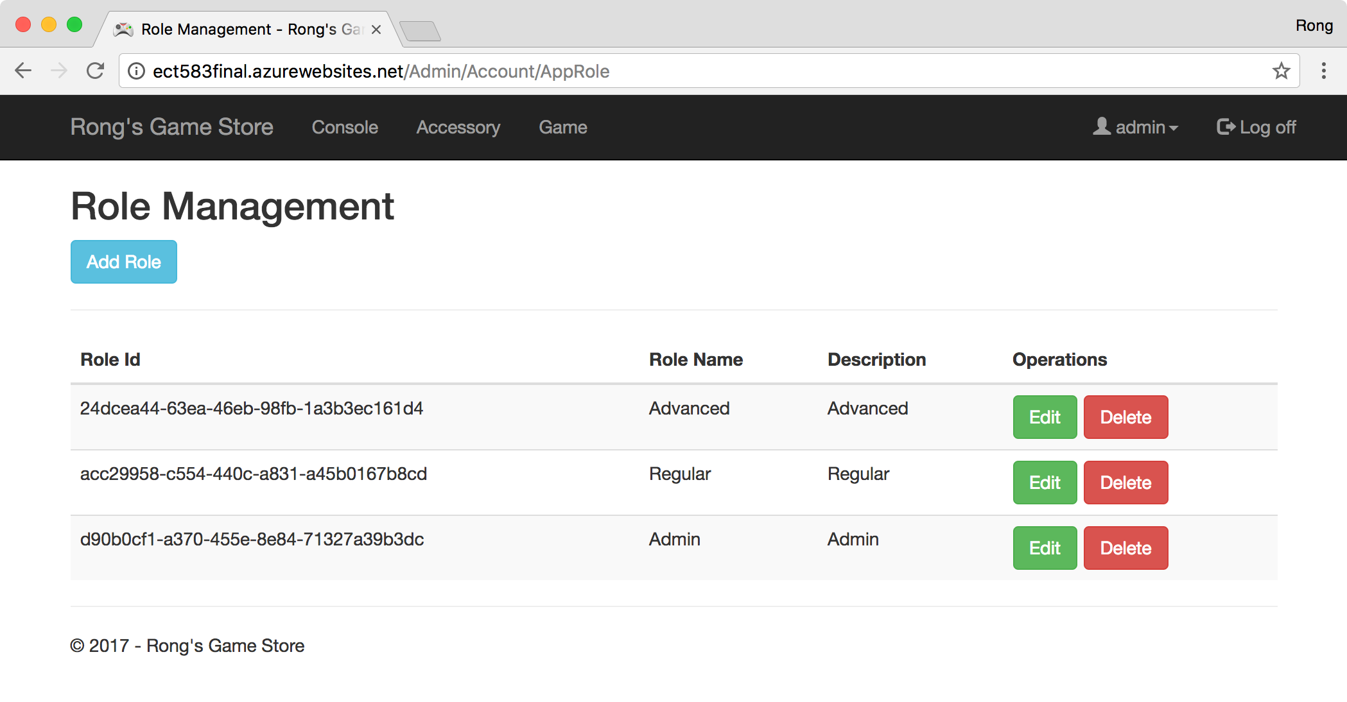Bookmark this page with the star icon
Viewport: 1347px width, 702px height.
(x=1281, y=71)
